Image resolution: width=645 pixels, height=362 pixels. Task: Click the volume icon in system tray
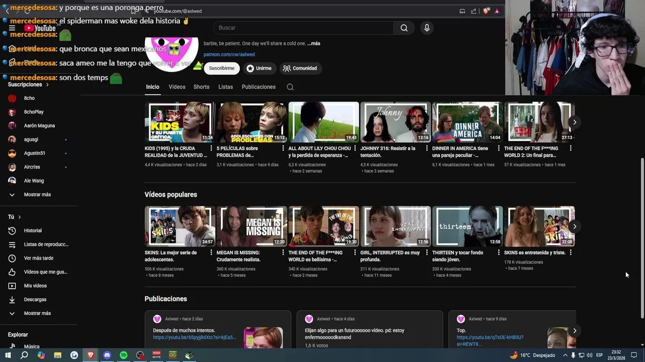(x=590, y=355)
